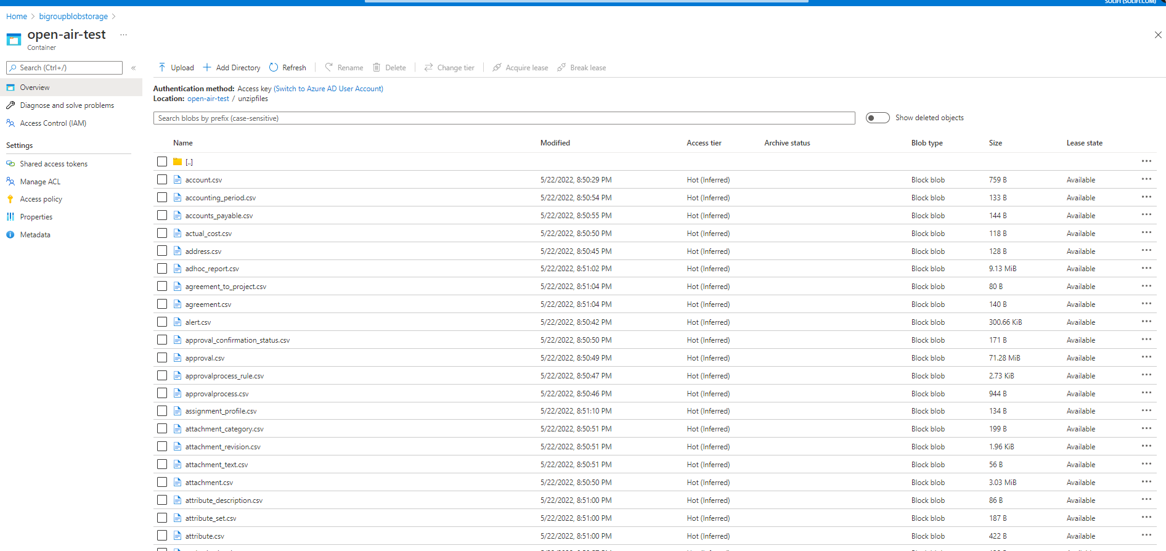
Task: Check the box for account.csv
Action: click(x=162, y=179)
